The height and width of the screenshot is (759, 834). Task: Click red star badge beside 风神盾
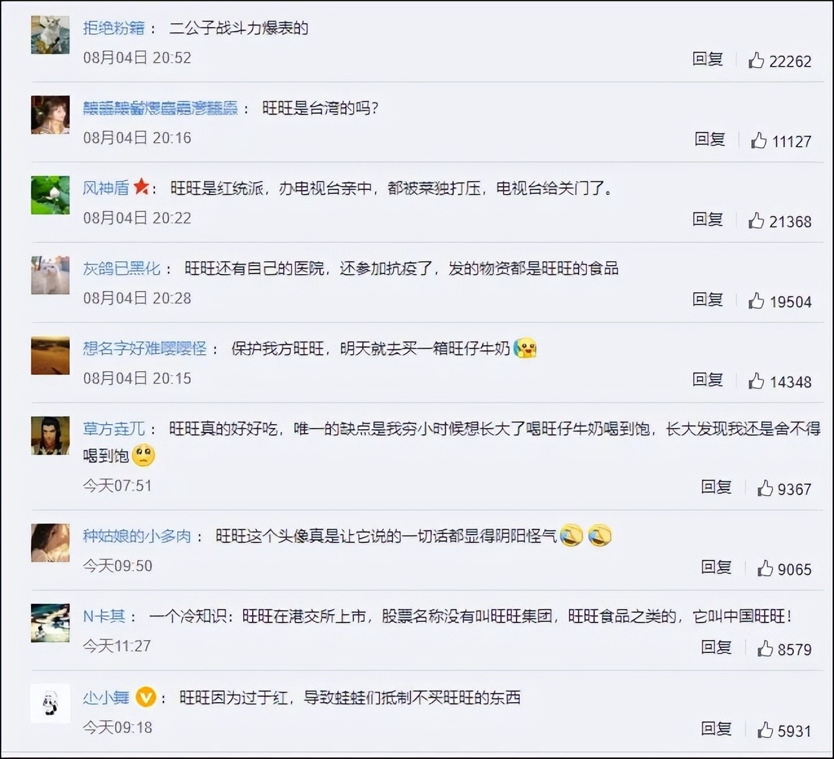[141, 187]
